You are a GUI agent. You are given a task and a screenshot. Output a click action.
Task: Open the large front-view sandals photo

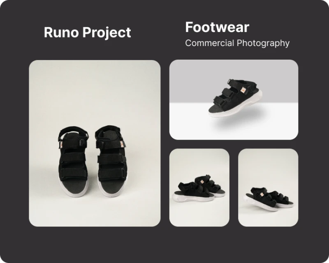coord(95,143)
